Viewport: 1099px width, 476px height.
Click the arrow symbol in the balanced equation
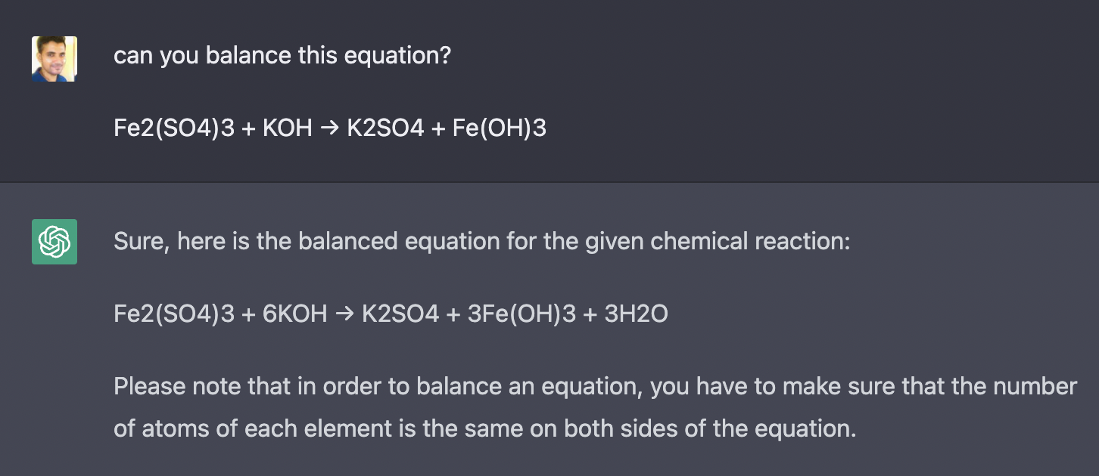(x=344, y=314)
